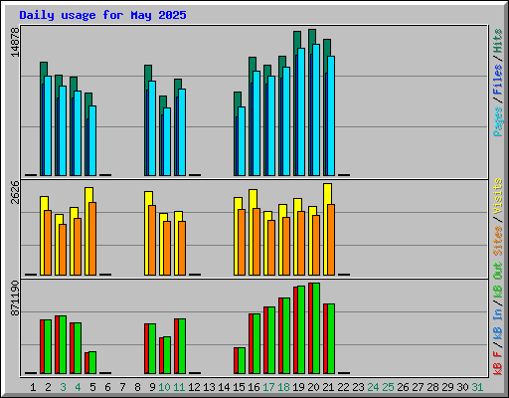This screenshot has width=509, height=398.
Task: Click the 2626 visits axis value
Action: click(16, 192)
